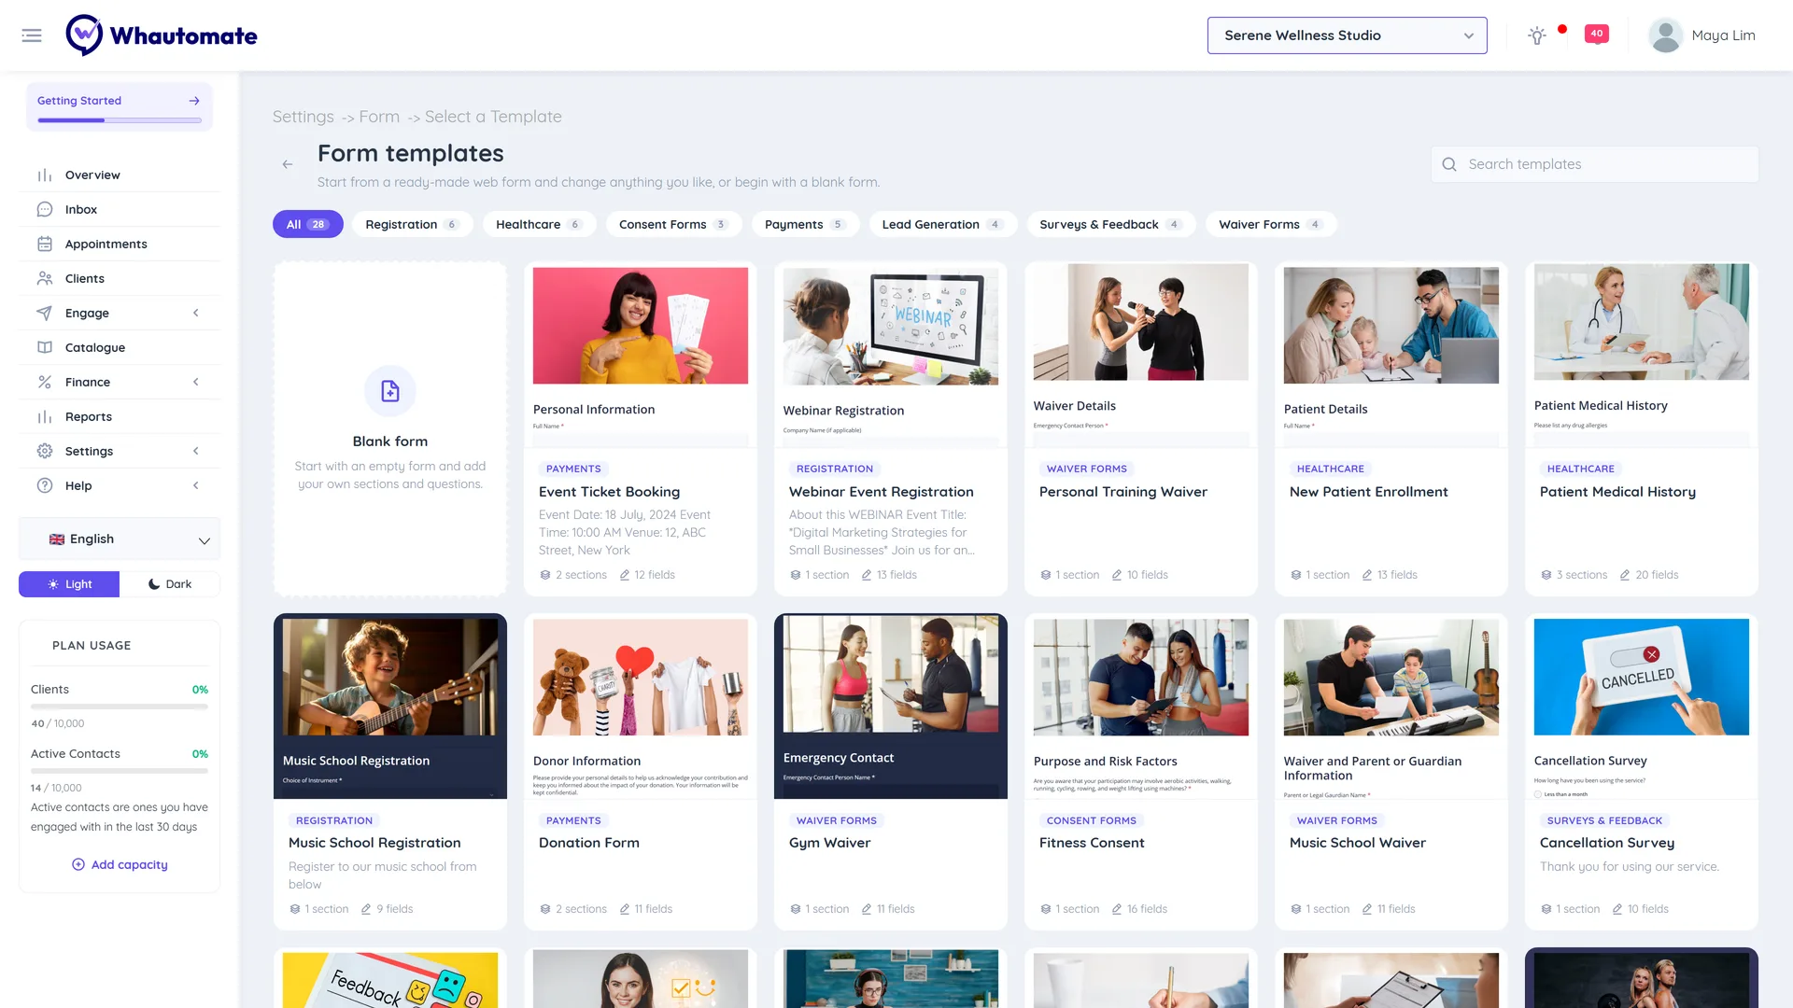Filter templates by Surveys & Feedback
Screen dimensions: 1793x1008
1110,224
